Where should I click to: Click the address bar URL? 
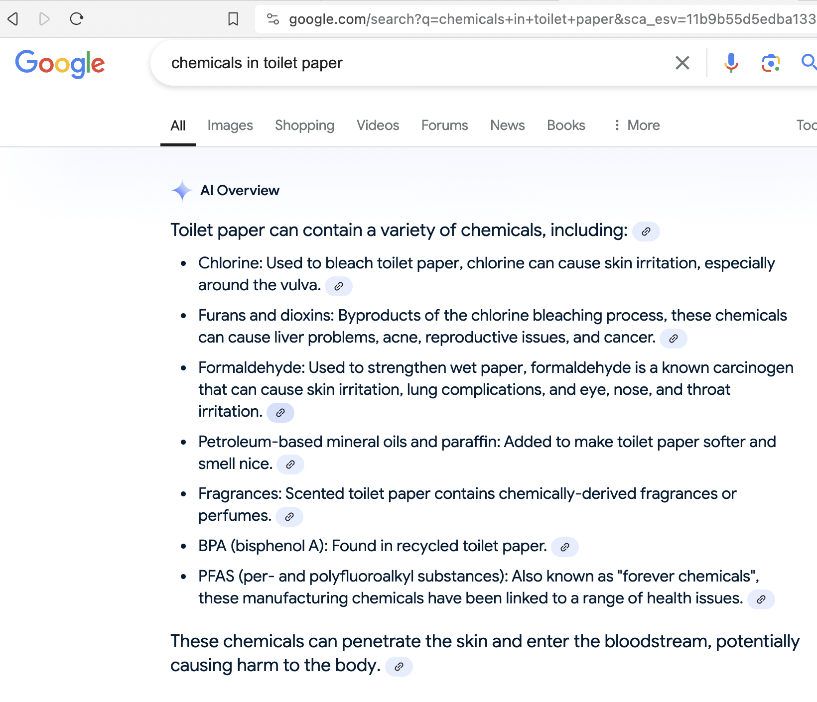coord(548,19)
